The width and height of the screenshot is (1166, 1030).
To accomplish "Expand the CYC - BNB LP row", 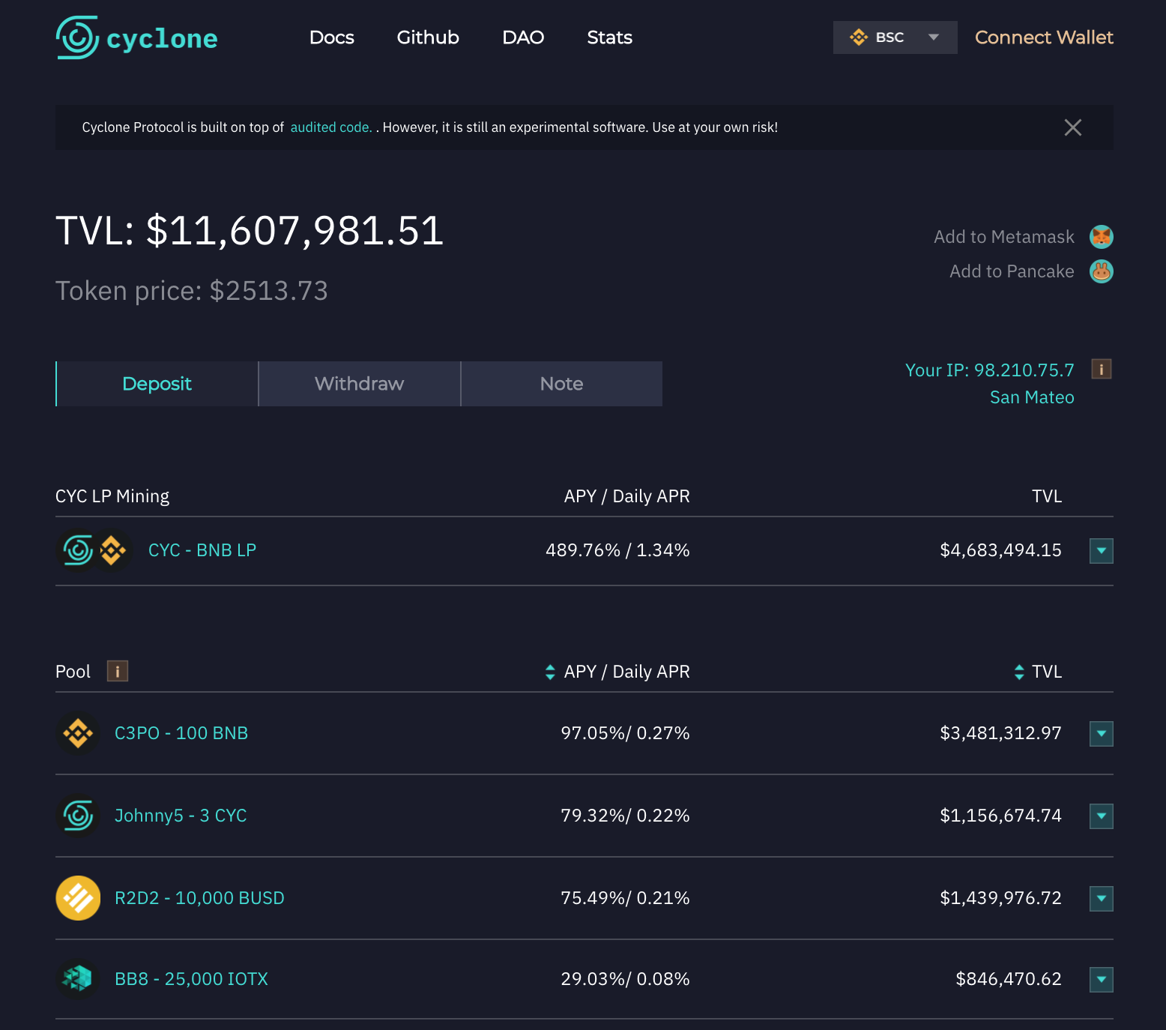I will click(x=1102, y=551).
